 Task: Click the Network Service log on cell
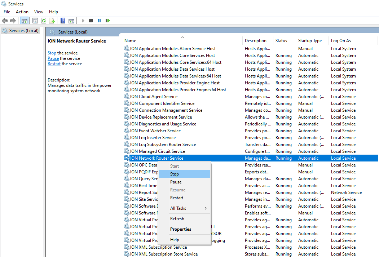tap(346, 192)
